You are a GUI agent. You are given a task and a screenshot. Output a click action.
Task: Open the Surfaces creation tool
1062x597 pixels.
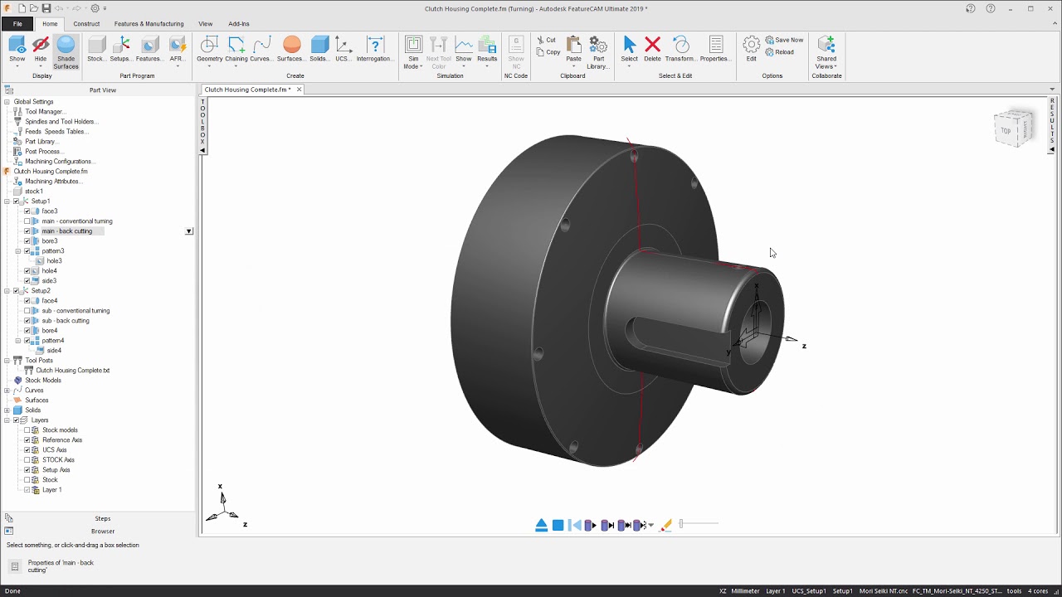pyautogui.click(x=291, y=50)
